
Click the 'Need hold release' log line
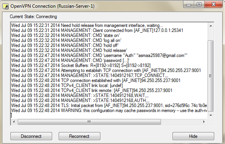click(87, 25)
